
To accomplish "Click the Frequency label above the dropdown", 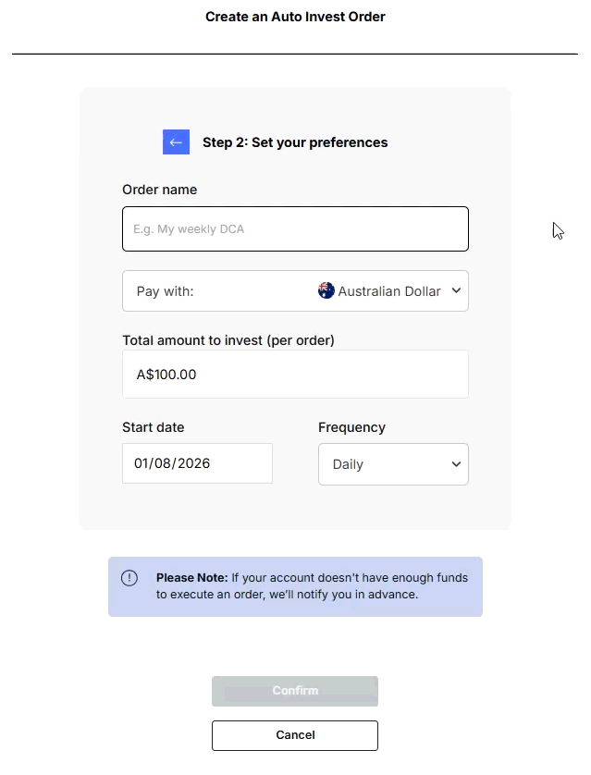I will tap(351, 427).
